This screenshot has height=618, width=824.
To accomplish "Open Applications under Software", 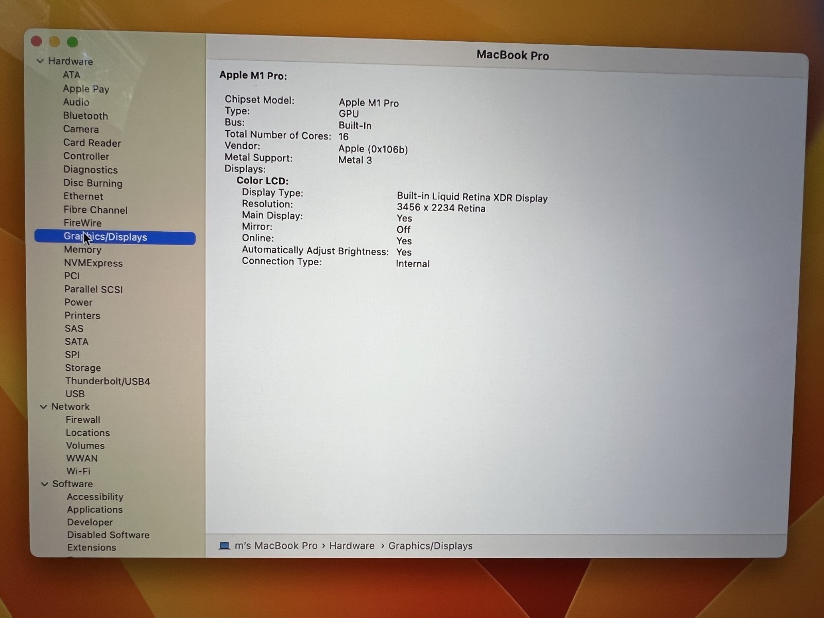I will point(95,510).
